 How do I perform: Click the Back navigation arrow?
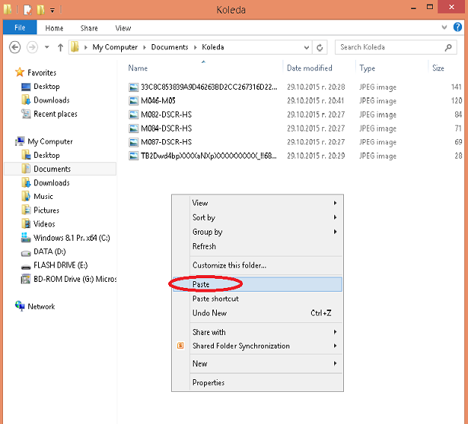point(14,47)
